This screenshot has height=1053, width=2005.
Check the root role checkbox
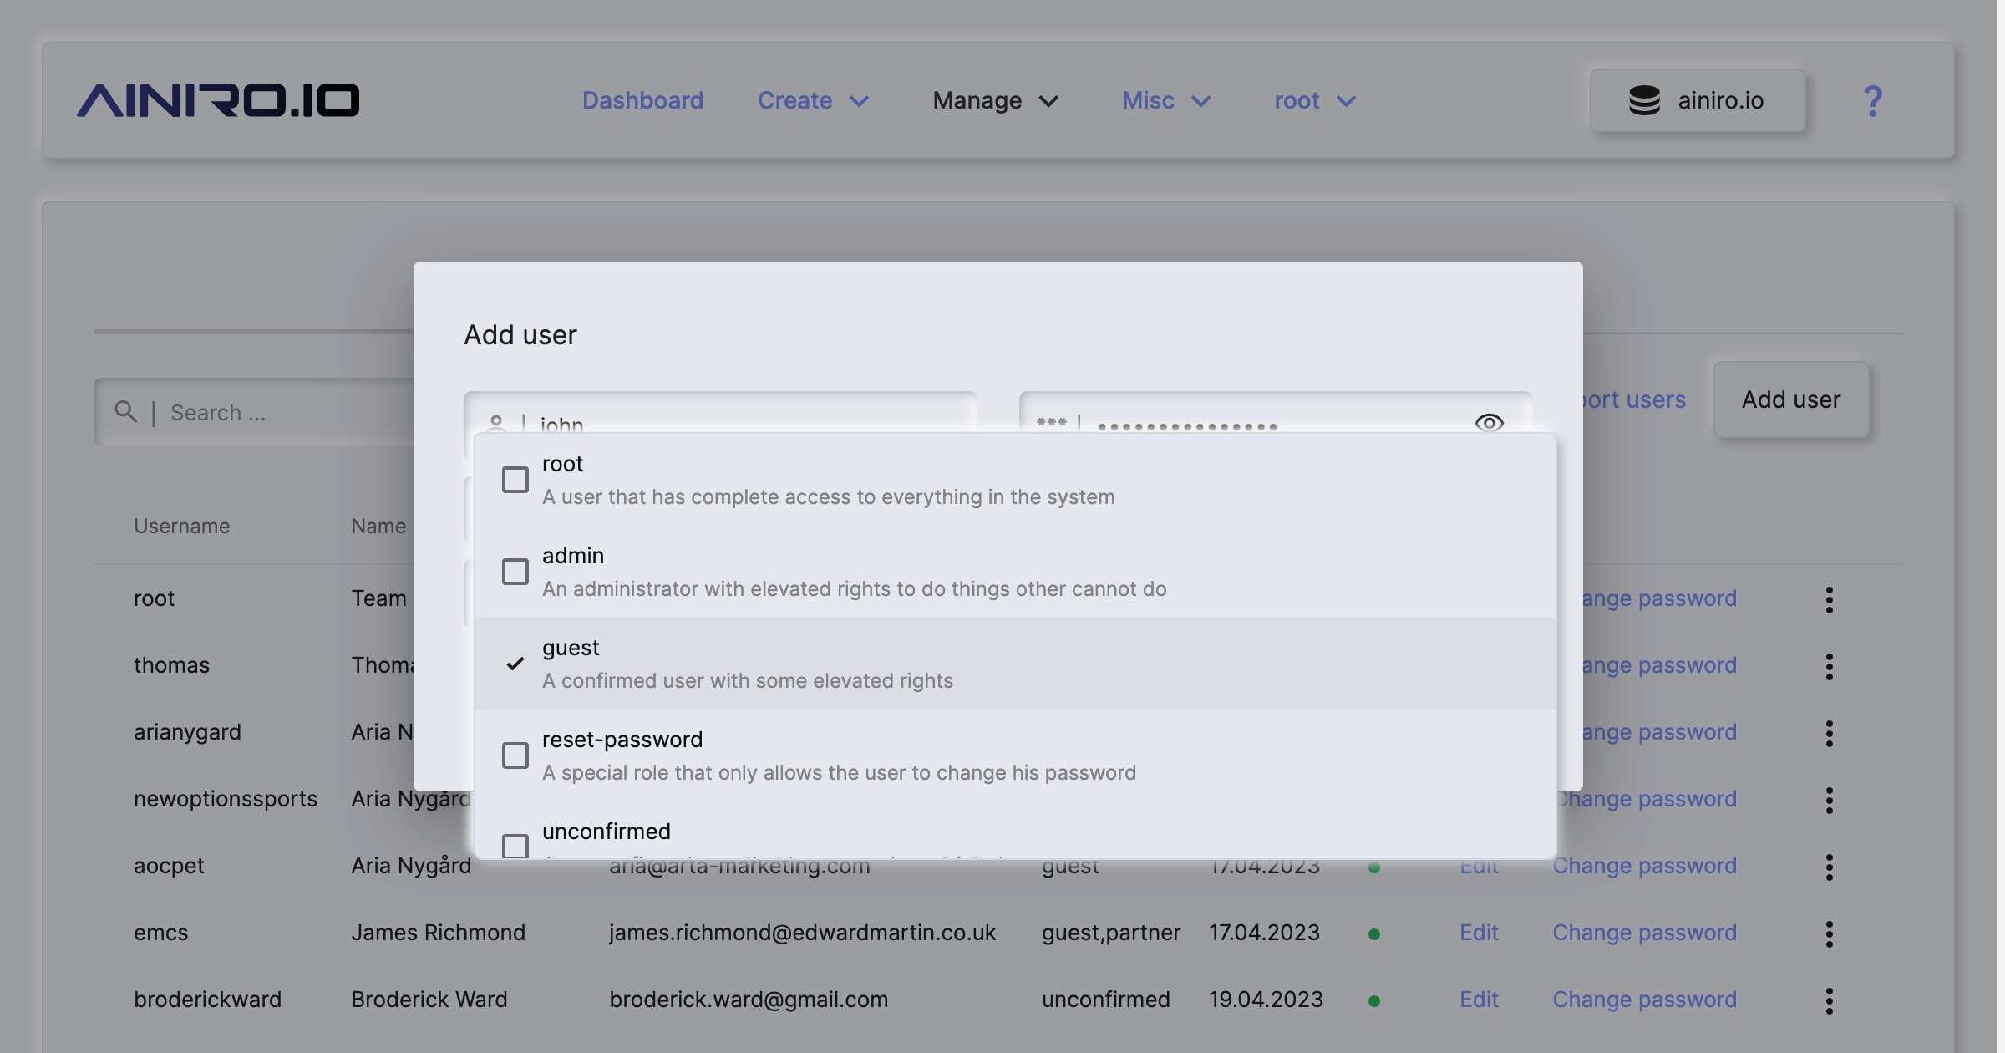point(515,480)
